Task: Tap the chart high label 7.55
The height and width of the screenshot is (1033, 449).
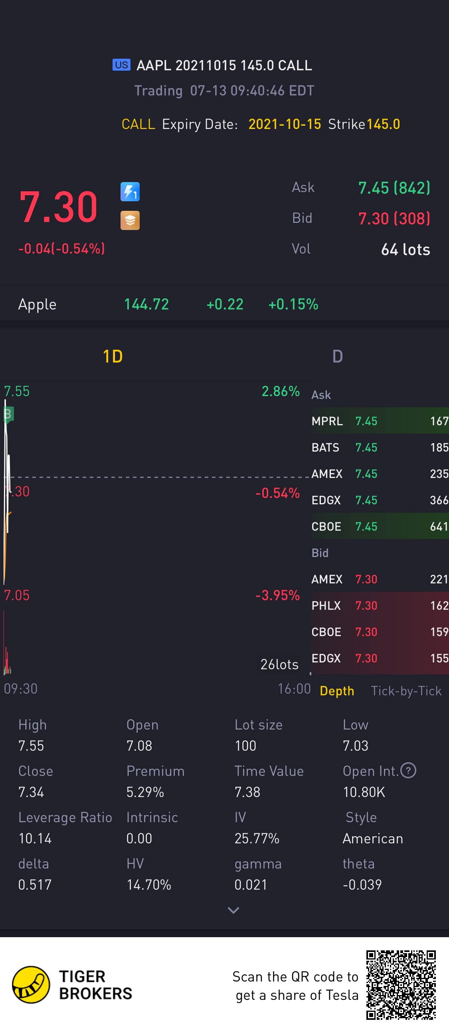Action: (16, 391)
